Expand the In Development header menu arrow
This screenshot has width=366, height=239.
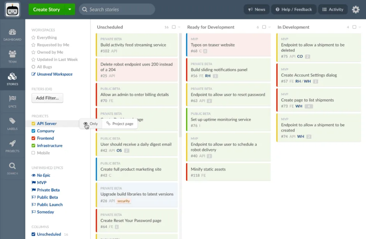click(360, 27)
